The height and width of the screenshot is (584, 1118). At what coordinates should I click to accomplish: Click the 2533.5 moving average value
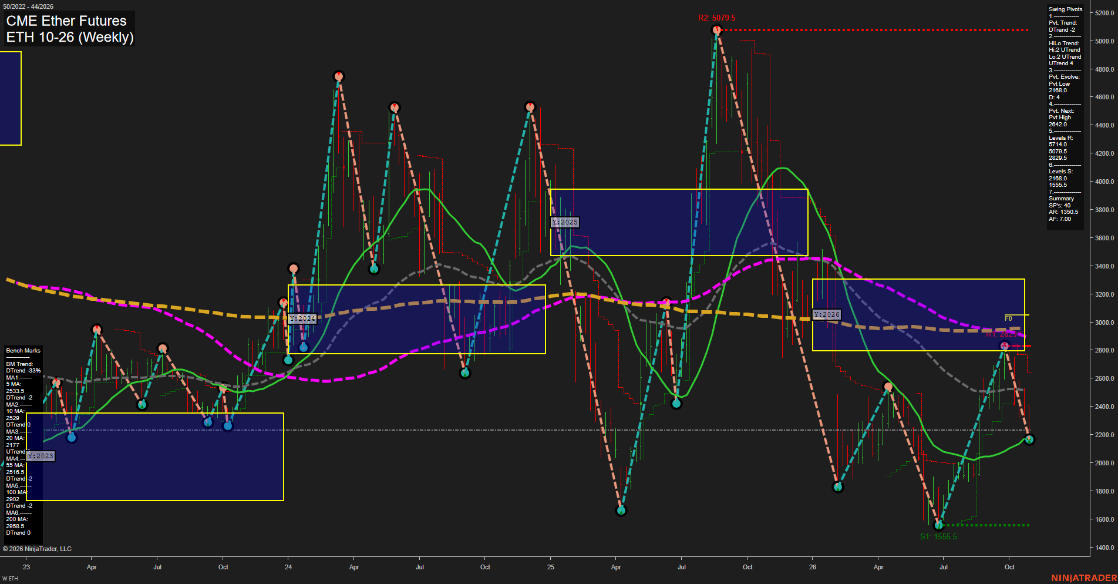click(x=15, y=391)
